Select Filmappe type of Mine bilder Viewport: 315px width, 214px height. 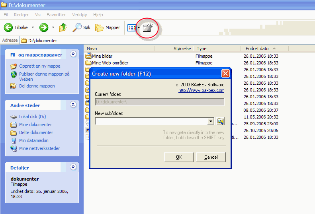204,56
